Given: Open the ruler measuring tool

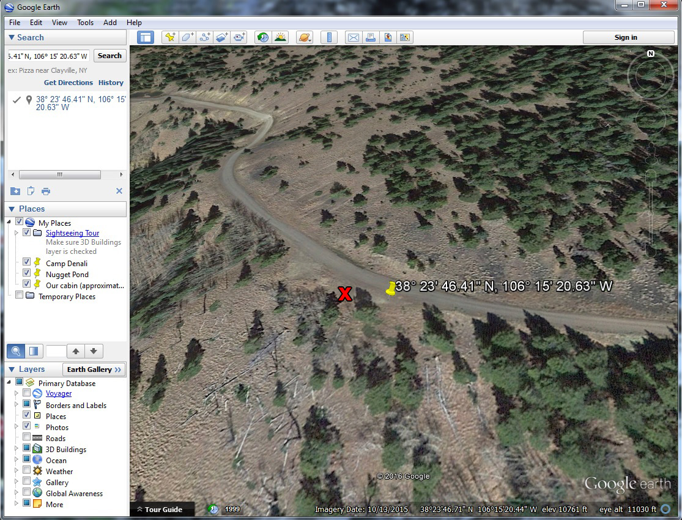Looking at the screenshot, I should click(329, 37).
